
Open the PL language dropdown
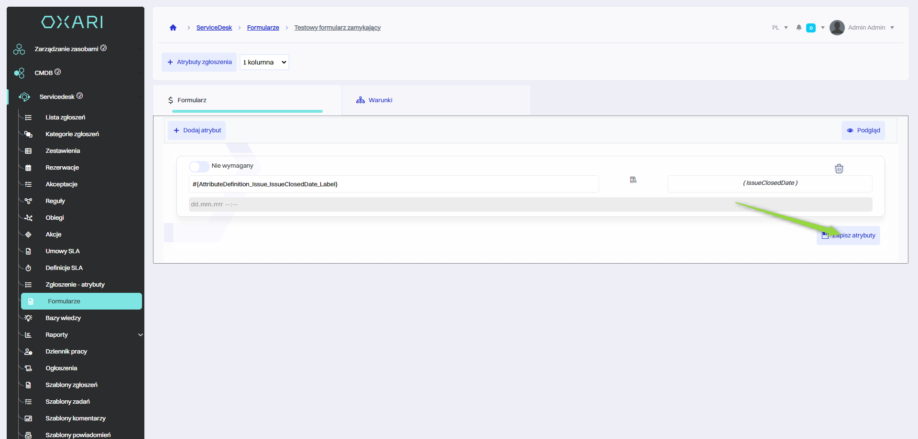click(779, 28)
